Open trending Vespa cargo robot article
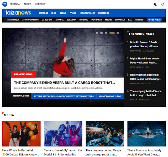The height and width of the screenshot is (157, 168). [146, 93]
